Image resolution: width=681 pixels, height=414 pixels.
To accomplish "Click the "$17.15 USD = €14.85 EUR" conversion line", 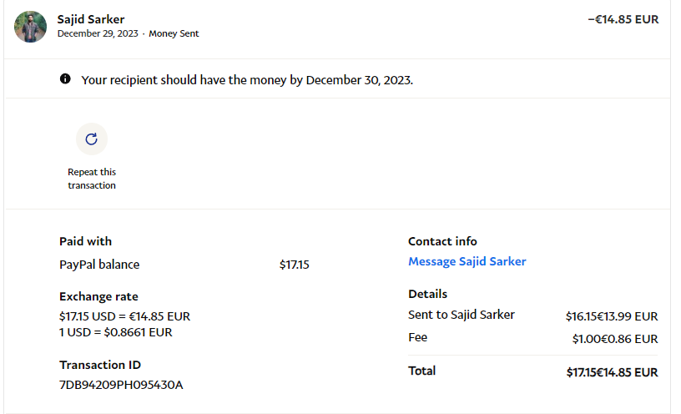I will (x=124, y=316).
